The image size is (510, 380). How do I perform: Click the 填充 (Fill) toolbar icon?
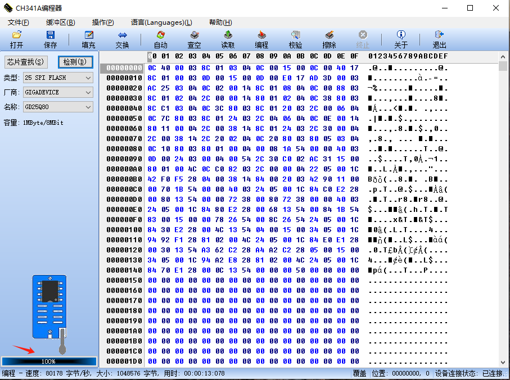coord(88,39)
